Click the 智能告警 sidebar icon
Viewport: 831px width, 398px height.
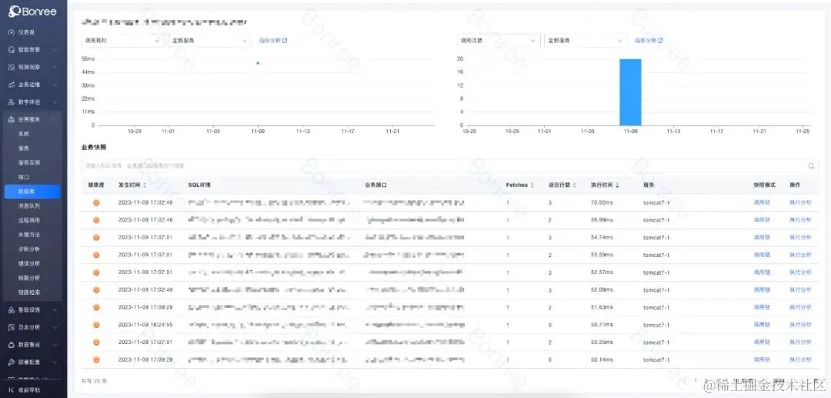11,49
